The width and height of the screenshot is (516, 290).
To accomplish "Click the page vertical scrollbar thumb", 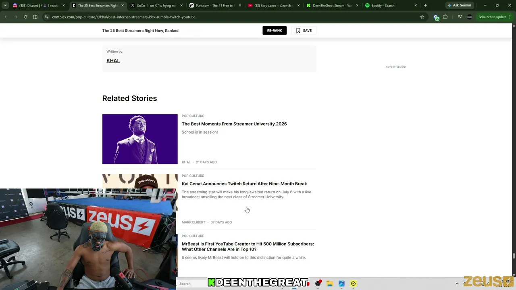I will (514, 256).
